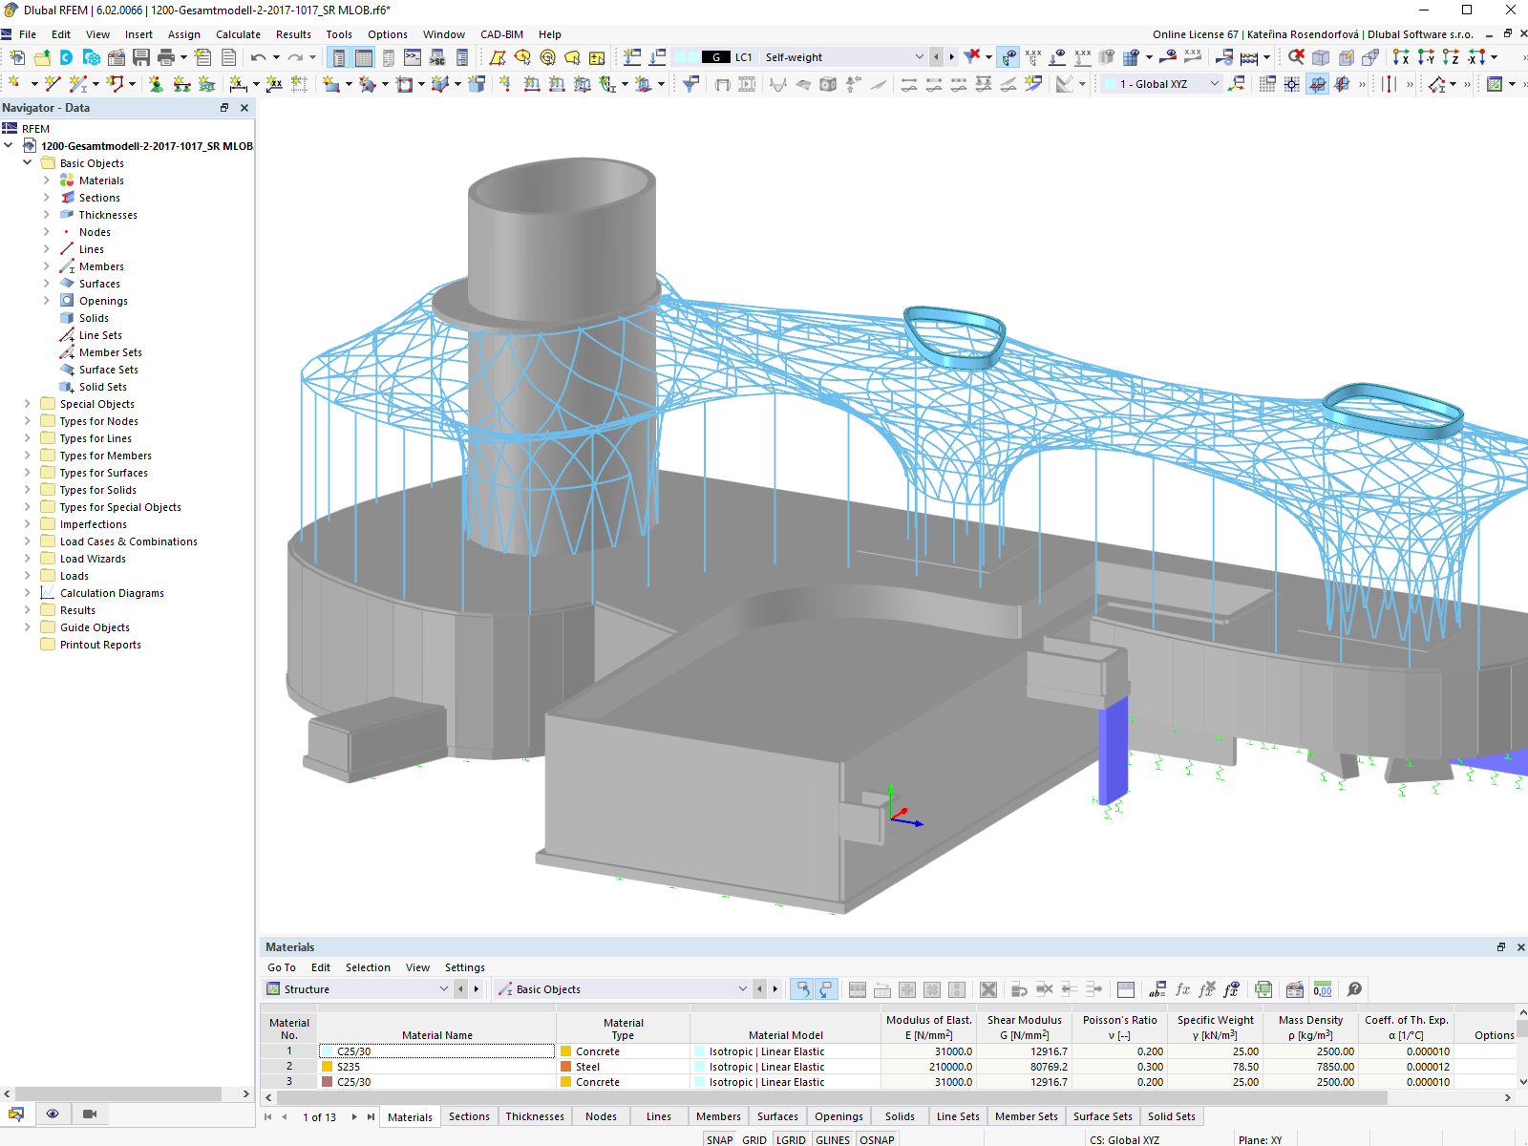Activate the isometric view icon
The width and height of the screenshot is (1528, 1146).
(x=1320, y=56)
